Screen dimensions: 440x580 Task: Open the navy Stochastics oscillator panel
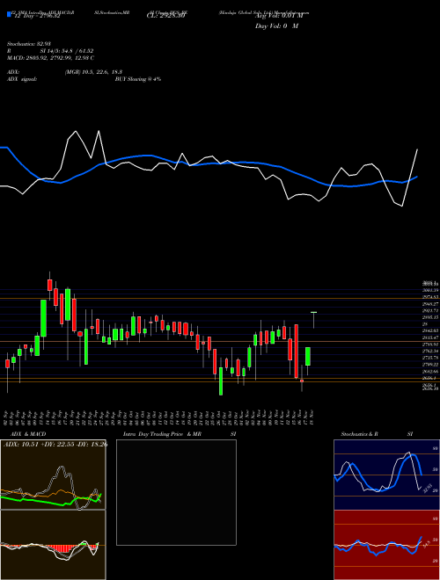tap(386, 475)
